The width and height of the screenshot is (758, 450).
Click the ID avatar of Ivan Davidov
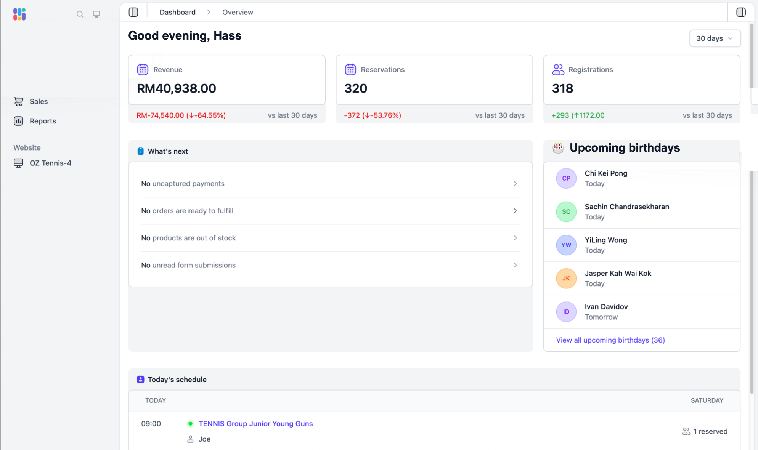[x=566, y=312]
